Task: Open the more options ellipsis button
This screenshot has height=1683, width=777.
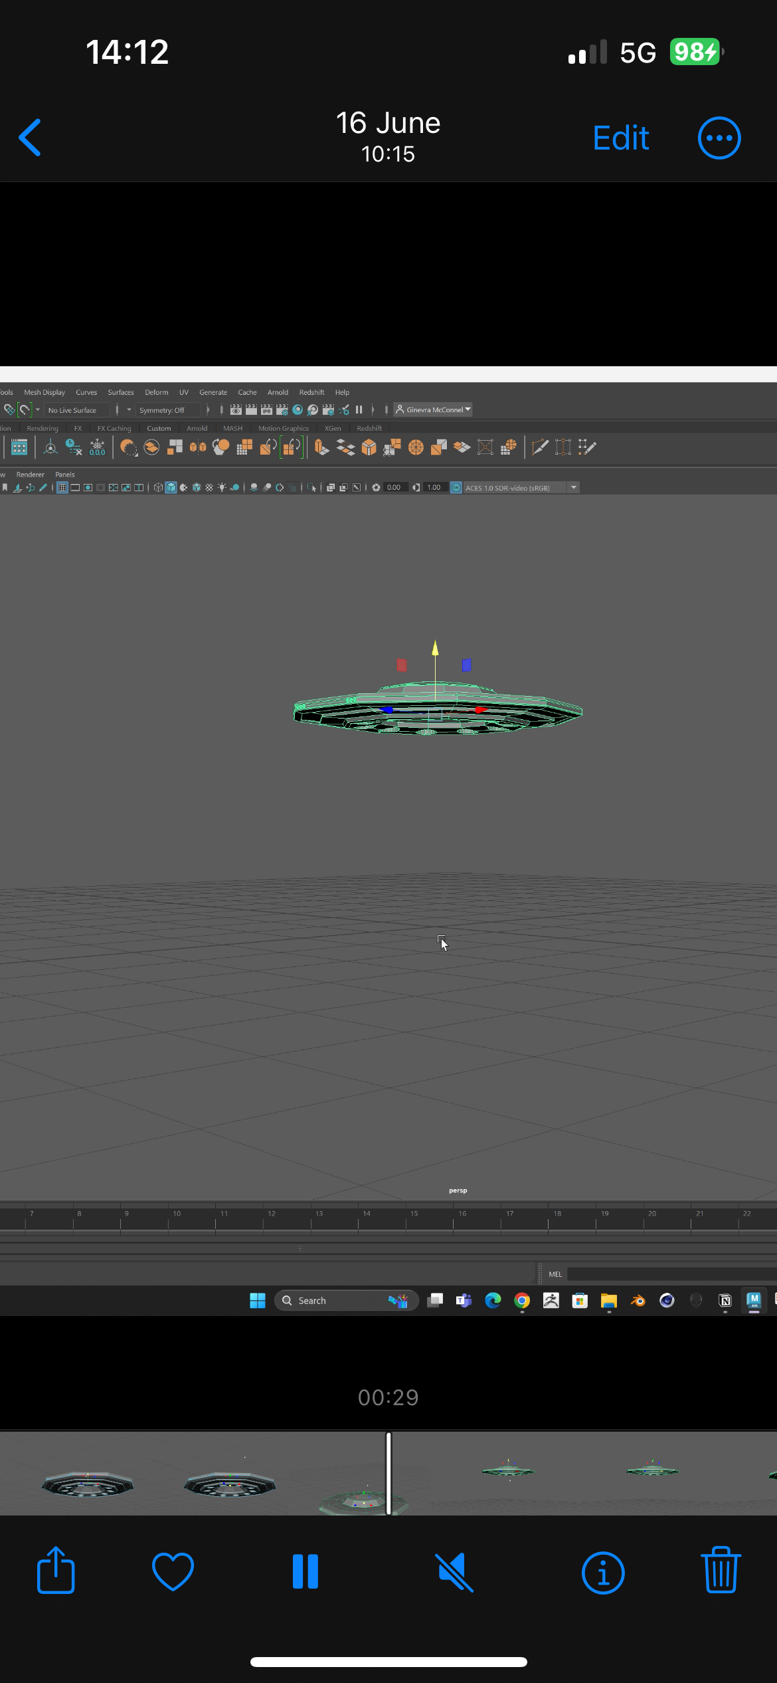Action: point(719,138)
